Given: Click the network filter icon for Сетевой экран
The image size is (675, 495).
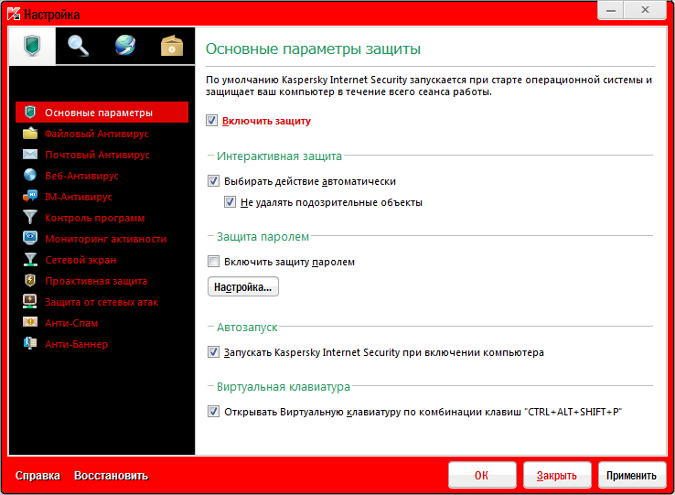Looking at the screenshot, I should [30, 259].
